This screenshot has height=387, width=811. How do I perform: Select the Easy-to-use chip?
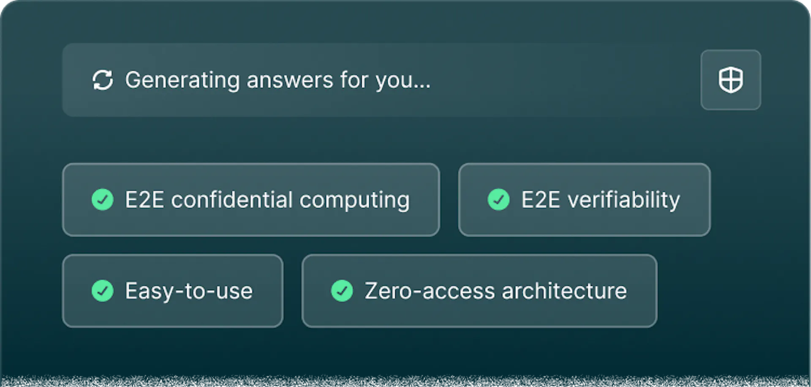tap(173, 291)
